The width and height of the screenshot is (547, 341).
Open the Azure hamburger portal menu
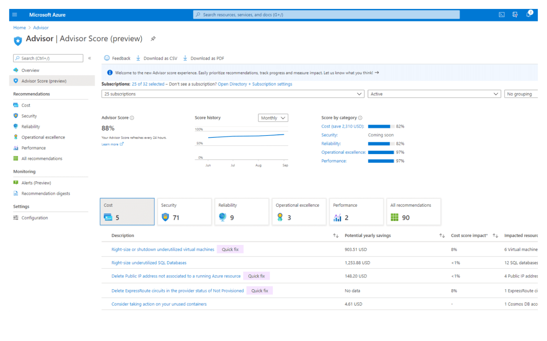15,15
